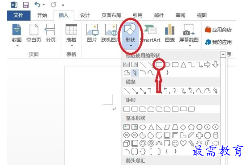Viewport: 247px width, 165px height.
Task: Open 我的应用 my apps
Action: click(218, 42)
